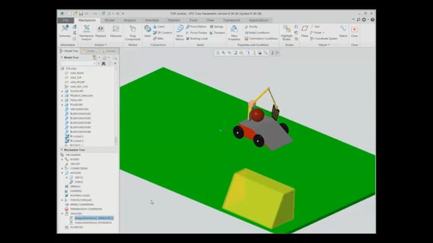The height and width of the screenshot is (243, 433).
Task: Open the File menu
Action: tap(66, 20)
